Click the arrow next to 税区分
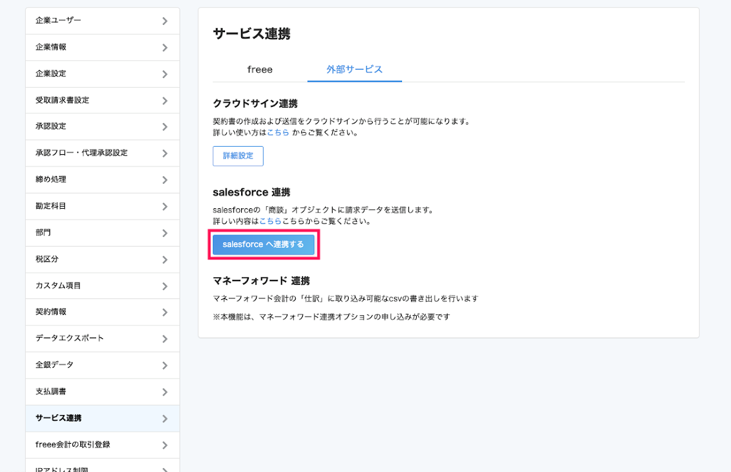This screenshot has height=472, width=731. pos(165,259)
